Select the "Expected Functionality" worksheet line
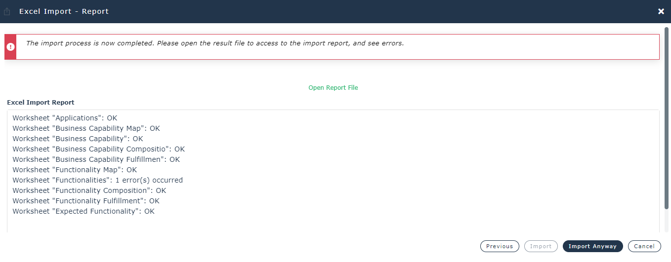671x262 pixels. pyautogui.click(x=84, y=211)
